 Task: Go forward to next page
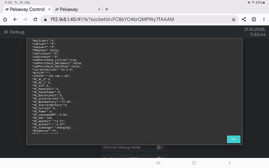pos(25,19)
